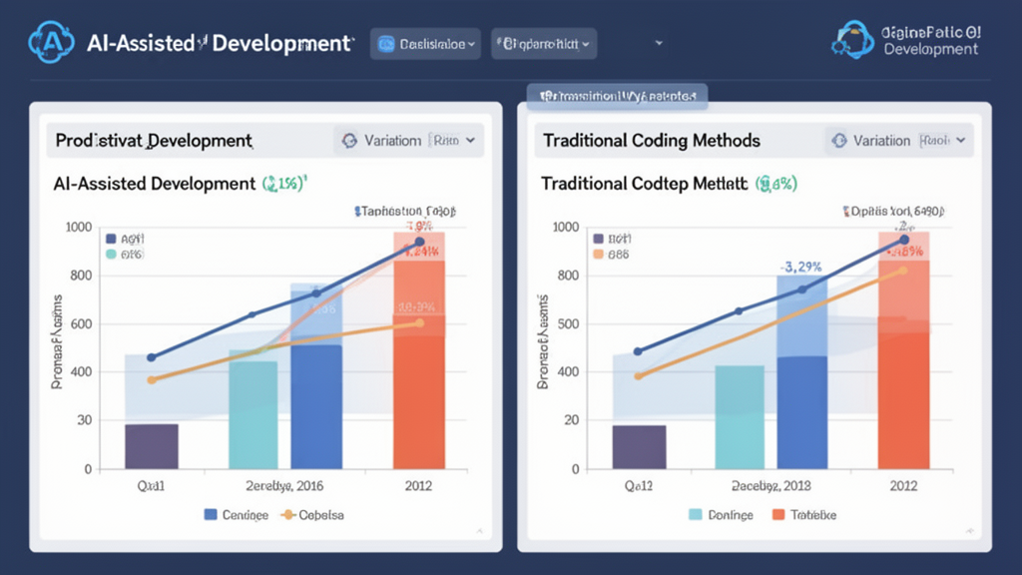
Task: Click the AI-Assisted Development logo icon
Action: tap(52, 43)
